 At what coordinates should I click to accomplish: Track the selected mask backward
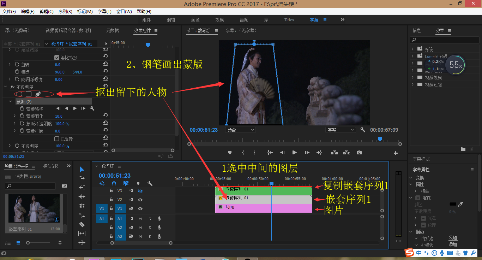point(67,108)
